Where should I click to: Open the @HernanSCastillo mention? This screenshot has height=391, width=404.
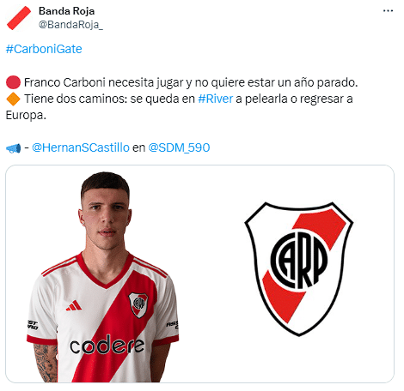[81, 147]
